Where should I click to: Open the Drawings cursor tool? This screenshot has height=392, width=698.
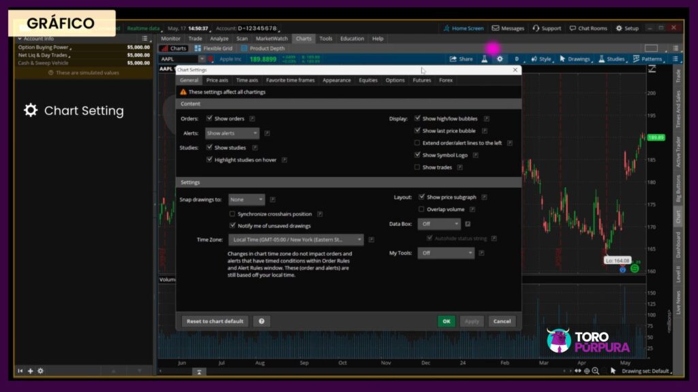point(575,59)
